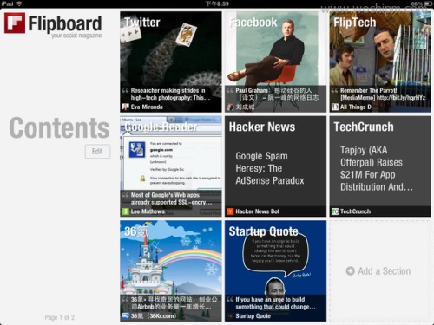The width and height of the screenshot is (434, 325).
Task: Tap the Wi-Fi status icon
Action: [19, 3]
